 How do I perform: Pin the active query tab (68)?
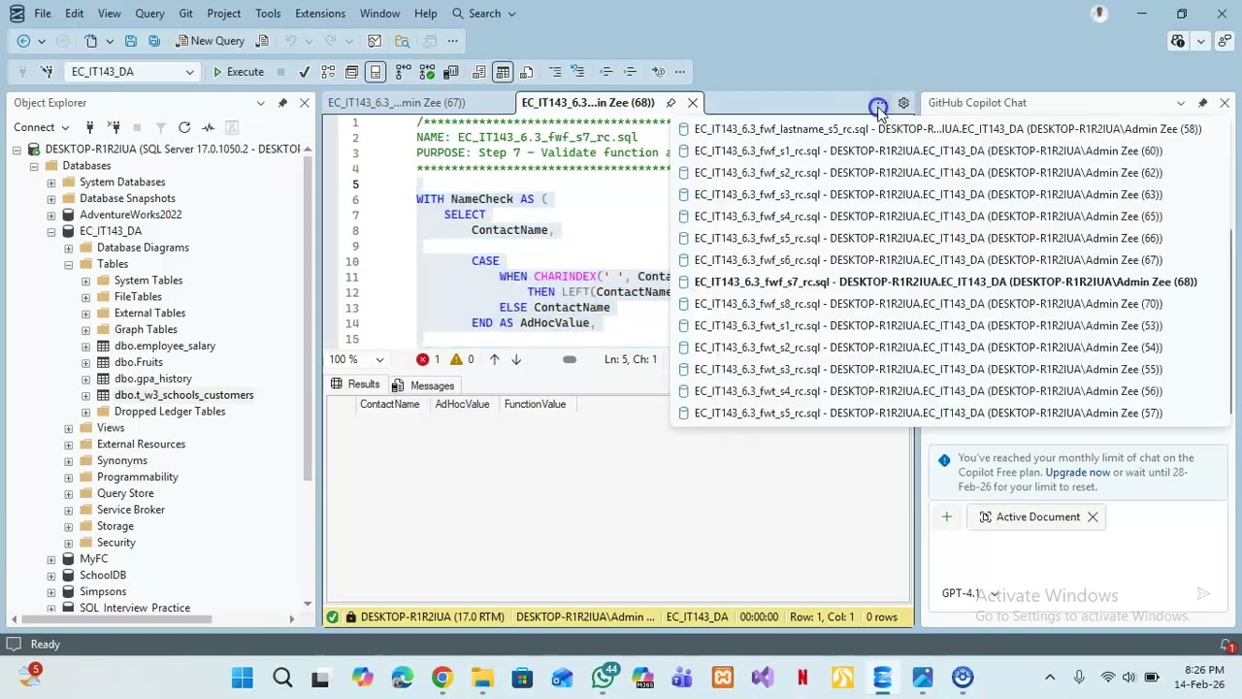point(670,103)
